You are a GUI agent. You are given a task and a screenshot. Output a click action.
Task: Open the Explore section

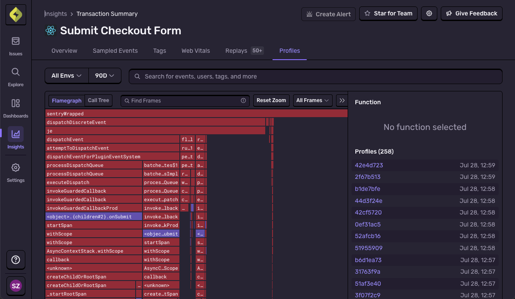click(x=15, y=76)
